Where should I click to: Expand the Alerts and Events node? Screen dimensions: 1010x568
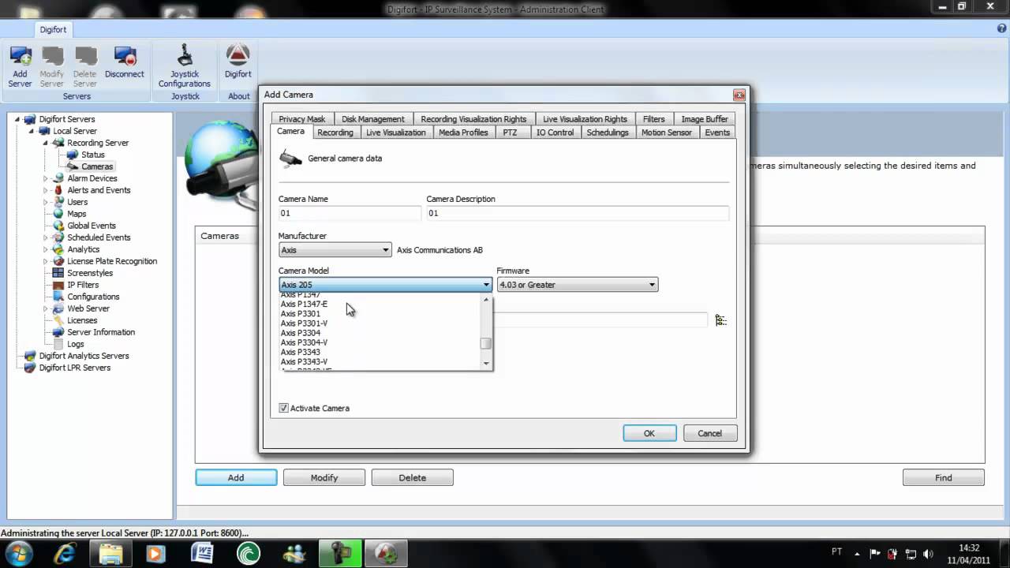[x=46, y=190]
